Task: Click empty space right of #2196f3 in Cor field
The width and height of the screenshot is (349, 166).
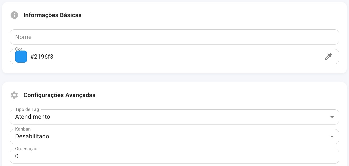Action: (x=189, y=57)
